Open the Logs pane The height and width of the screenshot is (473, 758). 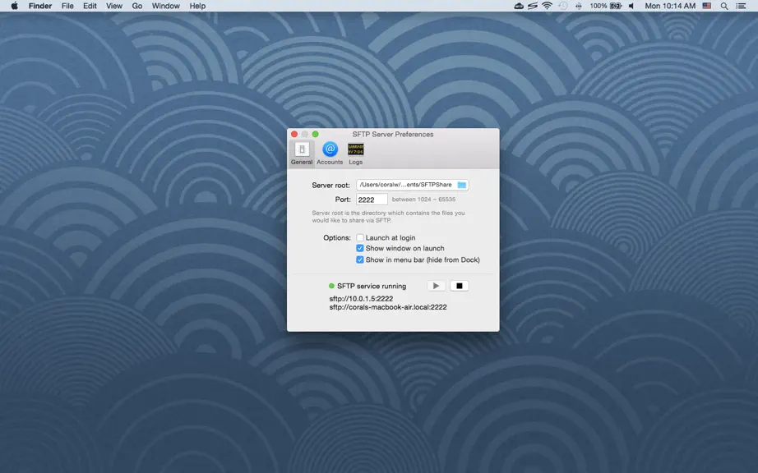[x=356, y=154]
